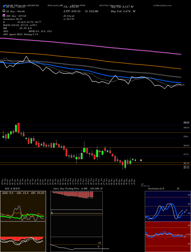This screenshot has width=191, height=252.
Task: Open the red MACD histogram mini chart
Action: [x=23, y=237]
